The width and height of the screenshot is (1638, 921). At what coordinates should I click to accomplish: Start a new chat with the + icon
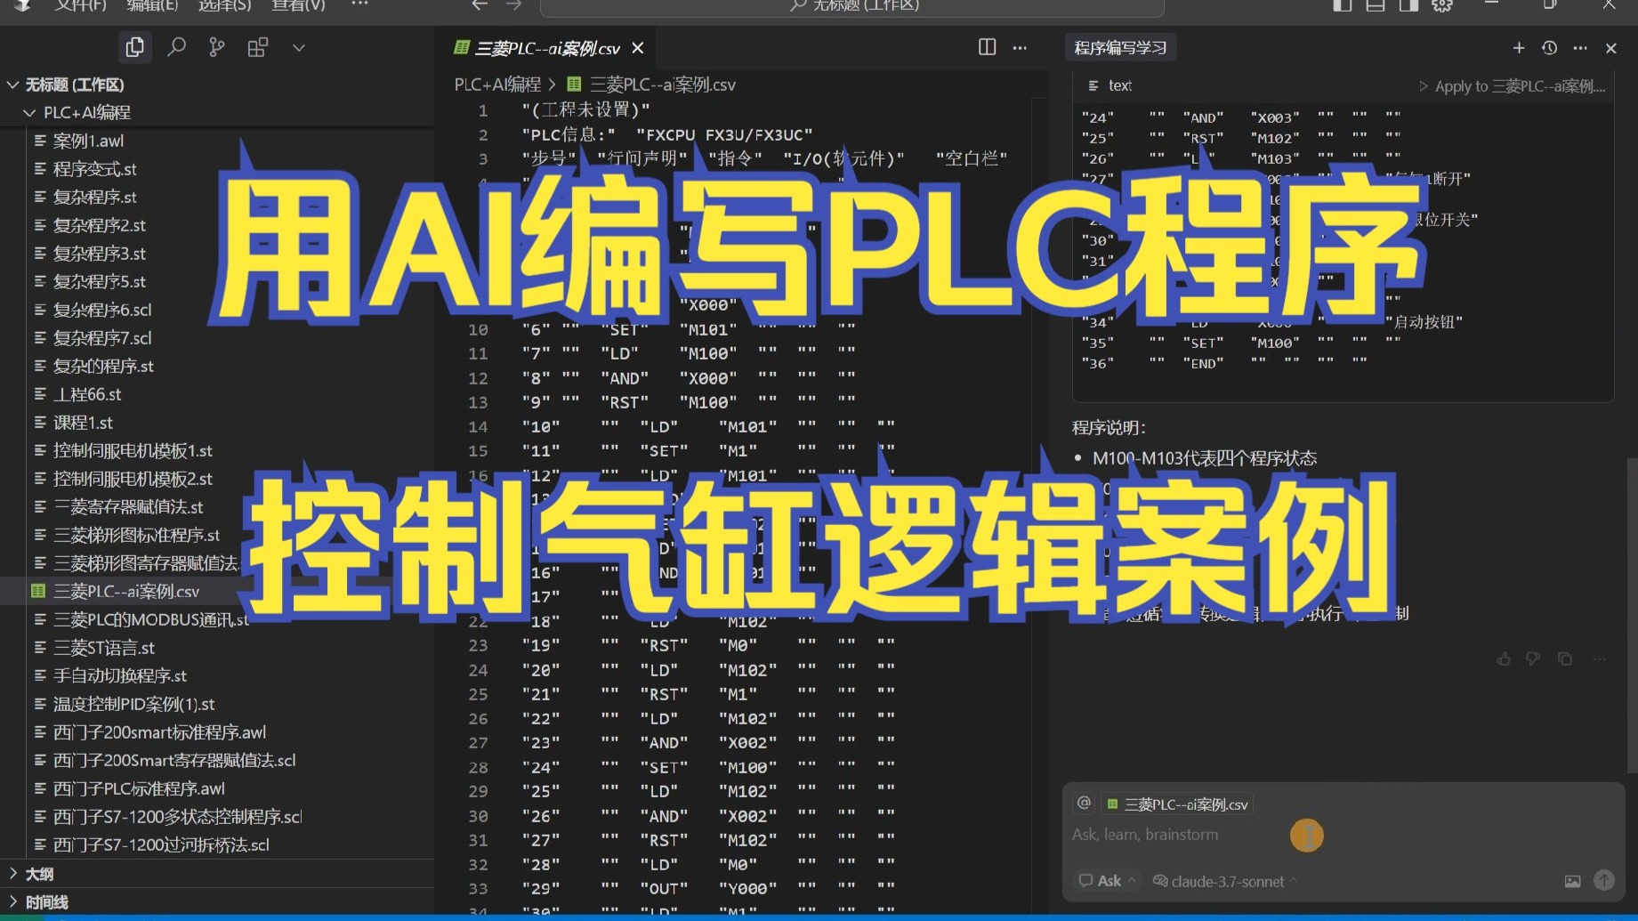pyautogui.click(x=1519, y=48)
